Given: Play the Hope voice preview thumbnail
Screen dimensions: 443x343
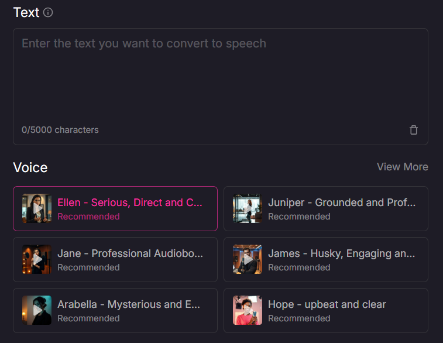Looking at the screenshot, I should click(248, 310).
